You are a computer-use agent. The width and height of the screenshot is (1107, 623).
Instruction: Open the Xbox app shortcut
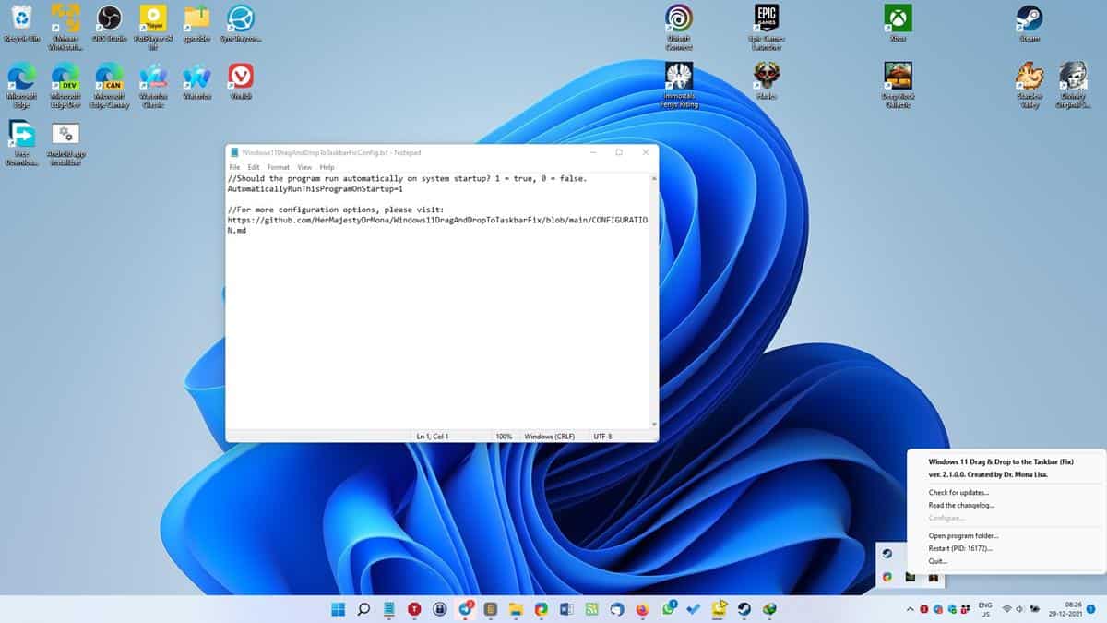pyautogui.click(x=898, y=18)
